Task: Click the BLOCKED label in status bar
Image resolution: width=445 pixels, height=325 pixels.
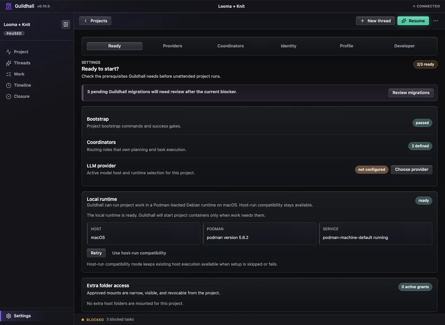Action: pos(95,320)
